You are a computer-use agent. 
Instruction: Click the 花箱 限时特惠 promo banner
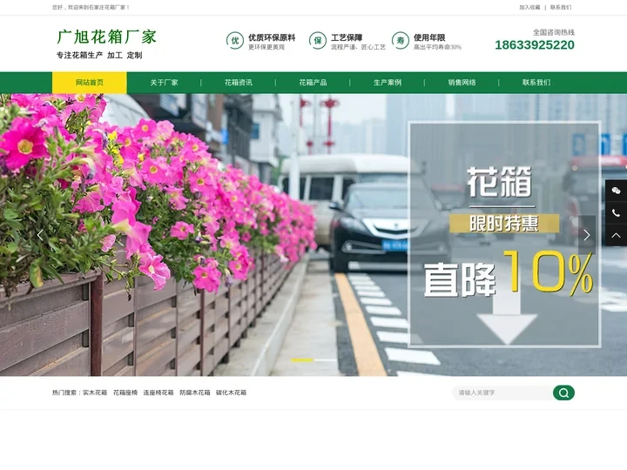pos(504,234)
